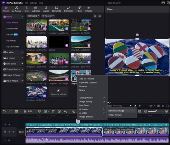Click the Cover button on video track
The height and width of the screenshot is (145, 170).
21,132
